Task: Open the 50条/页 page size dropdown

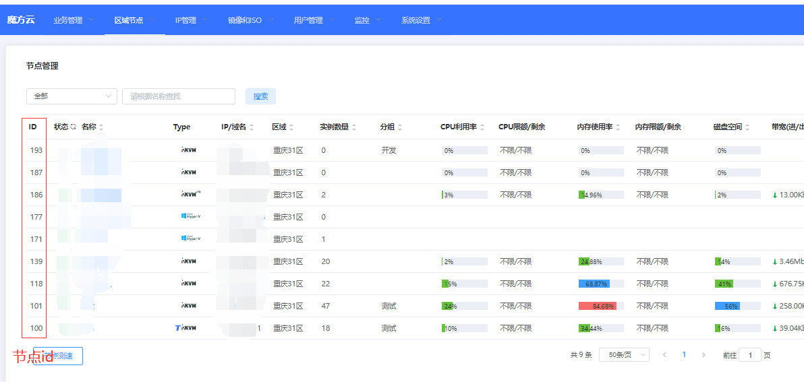Action: [624, 355]
